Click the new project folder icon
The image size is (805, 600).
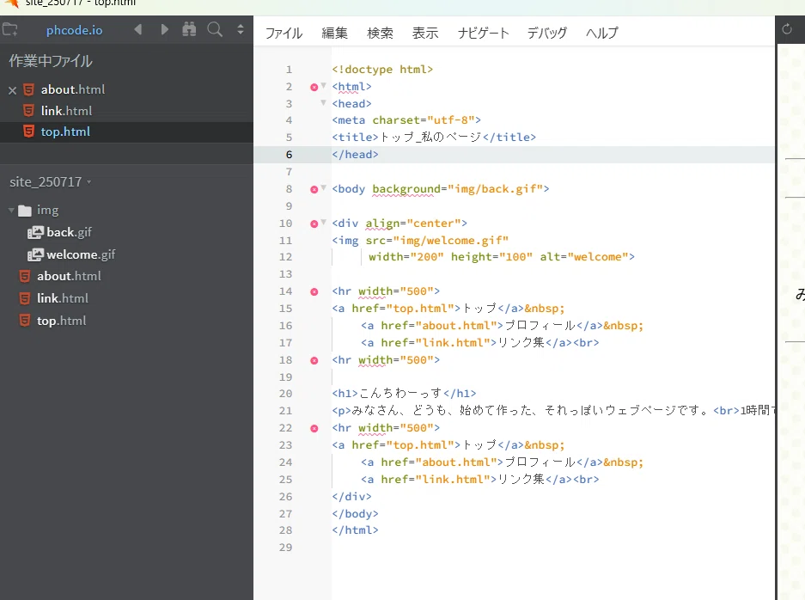coord(9,30)
